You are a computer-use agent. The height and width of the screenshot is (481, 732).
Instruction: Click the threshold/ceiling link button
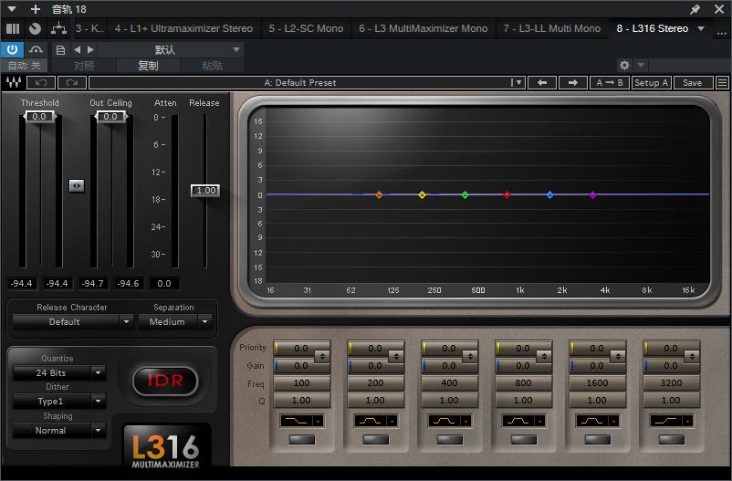[x=77, y=186]
